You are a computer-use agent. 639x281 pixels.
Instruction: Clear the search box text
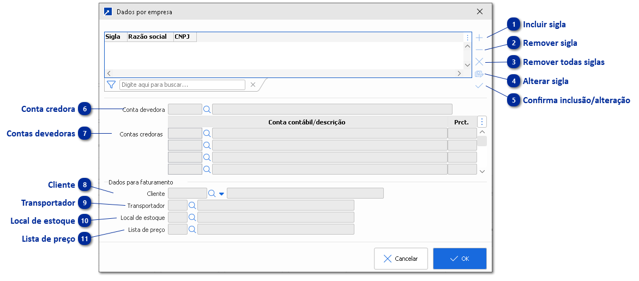pyautogui.click(x=252, y=85)
